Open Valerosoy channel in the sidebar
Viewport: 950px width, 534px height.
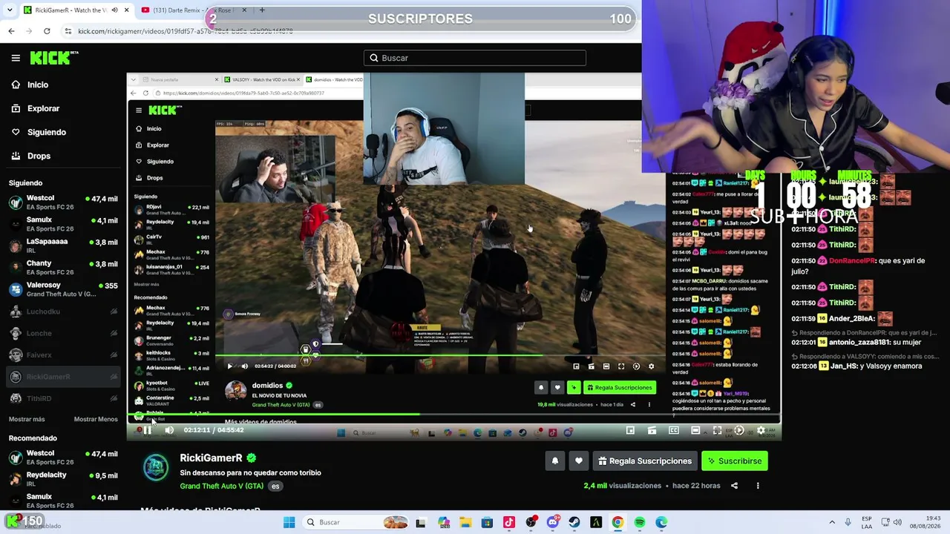(x=63, y=289)
